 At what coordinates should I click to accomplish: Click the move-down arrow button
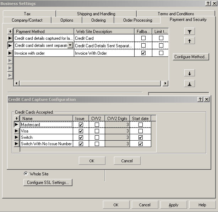pyautogui.click(x=190, y=73)
